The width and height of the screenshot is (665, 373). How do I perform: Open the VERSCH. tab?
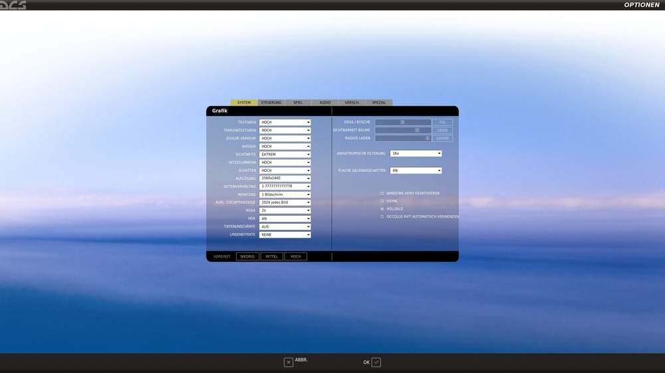[x=352, y=102]
